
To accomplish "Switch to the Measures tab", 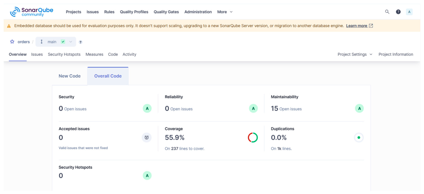I will coord(95,54).
